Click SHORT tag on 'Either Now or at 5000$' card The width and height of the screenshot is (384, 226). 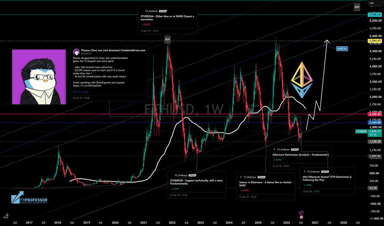(146, 24)
